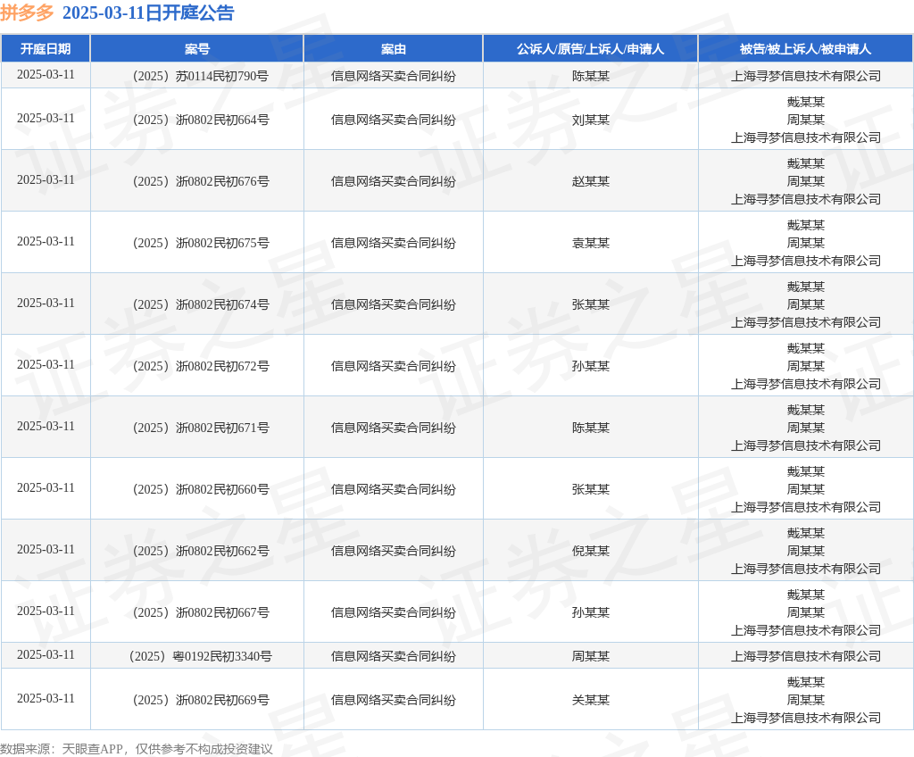This screenshot has width=914, height=757.
Task: Click plaintiff 刘某某 cell
Action: pos(591,120)
